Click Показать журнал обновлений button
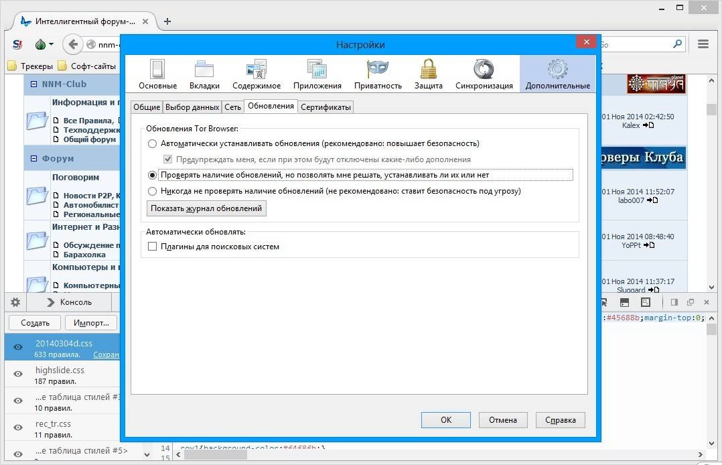 (206, 208)
